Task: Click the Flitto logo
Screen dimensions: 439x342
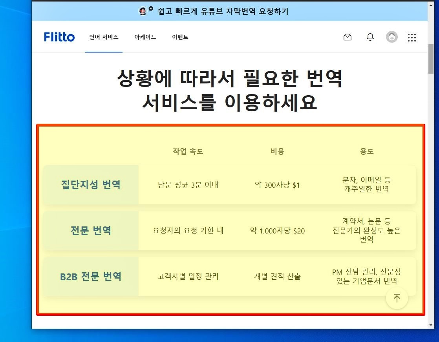Action: coord(59,37)
